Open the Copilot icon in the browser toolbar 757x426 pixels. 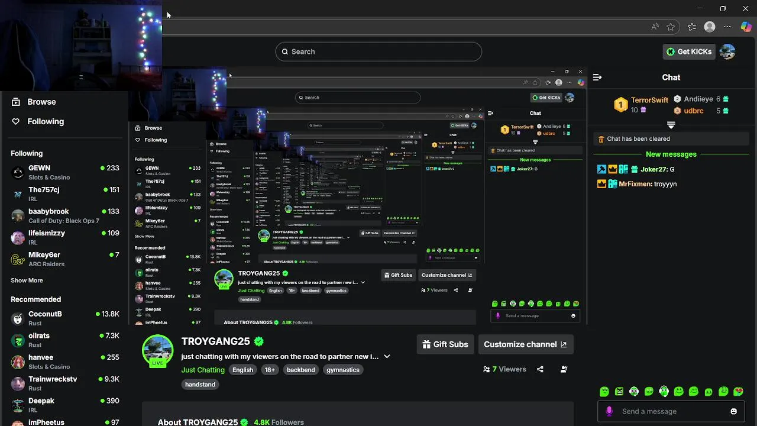click(x=746, y=27)
